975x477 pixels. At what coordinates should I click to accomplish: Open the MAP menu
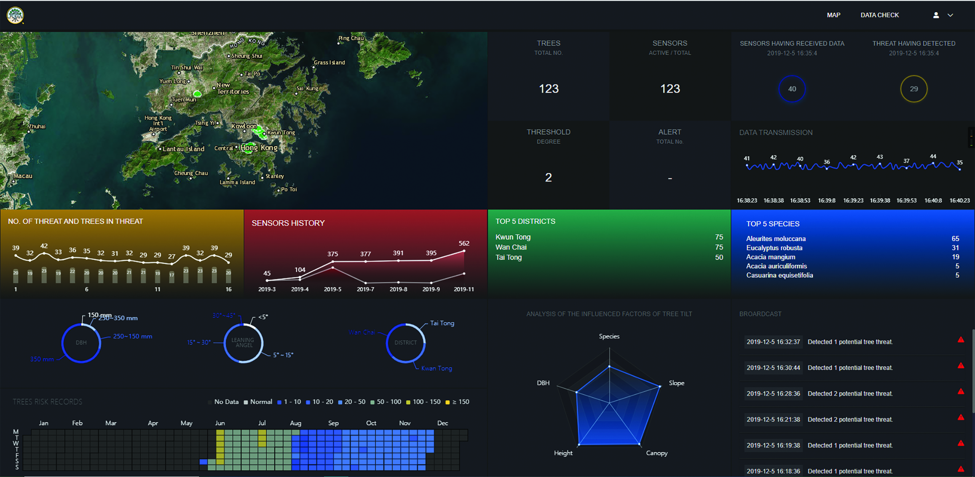833,15
